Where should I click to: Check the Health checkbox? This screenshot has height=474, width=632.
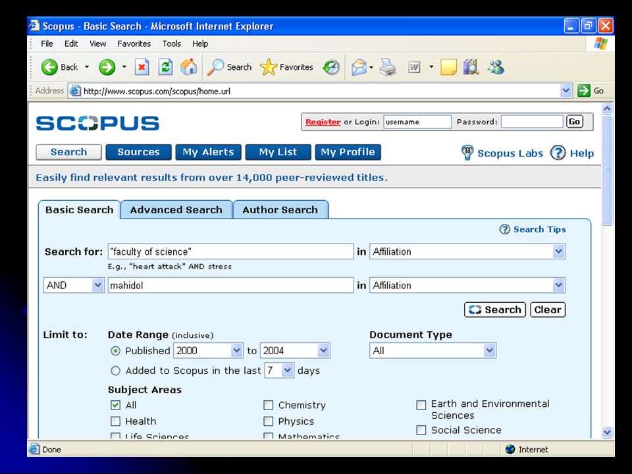[115, 421]
